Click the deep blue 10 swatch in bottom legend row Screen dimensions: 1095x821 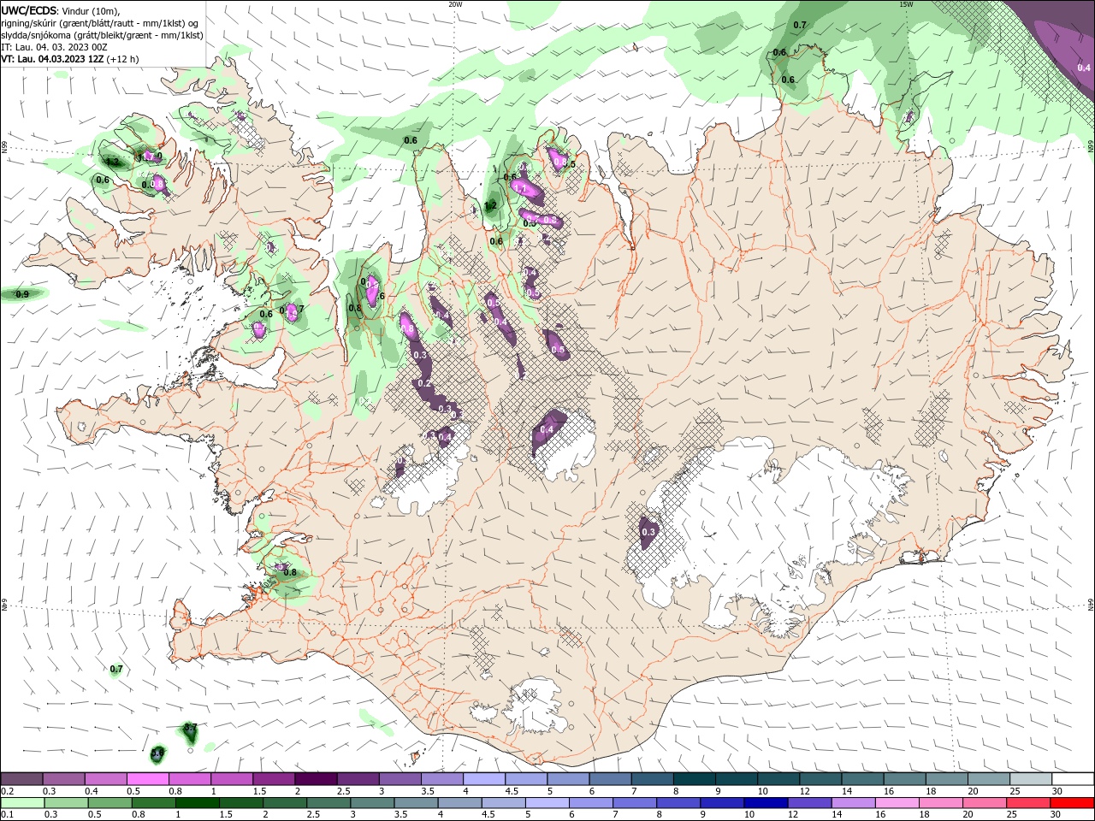coord(765,802)
